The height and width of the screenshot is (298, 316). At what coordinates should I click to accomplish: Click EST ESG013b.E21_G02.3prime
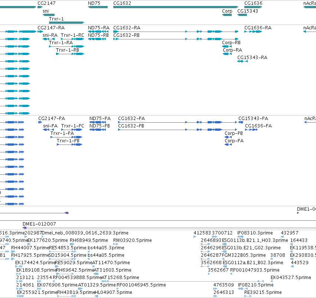coord(251,248)
